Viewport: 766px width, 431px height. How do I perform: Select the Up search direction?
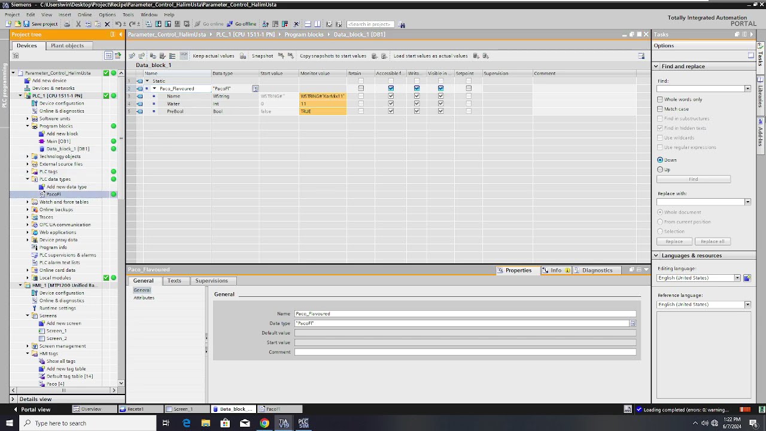click(x=660, y=169)
